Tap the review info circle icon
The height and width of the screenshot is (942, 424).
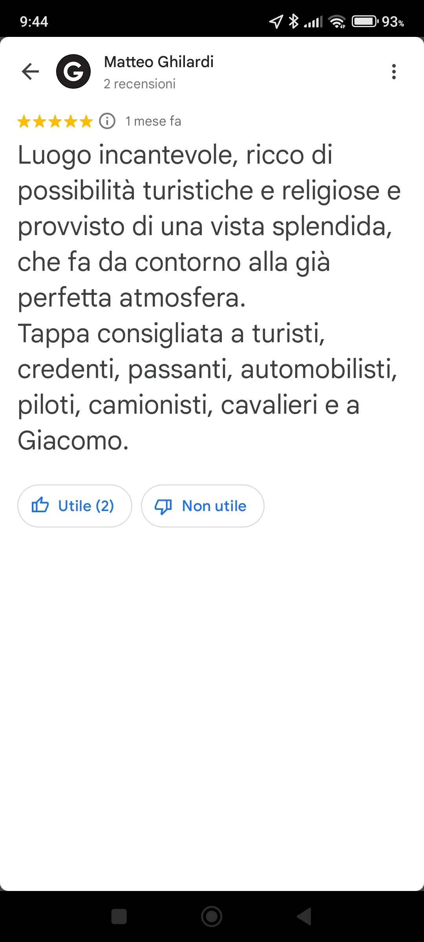pyautogui.click(x=107, y=121)
